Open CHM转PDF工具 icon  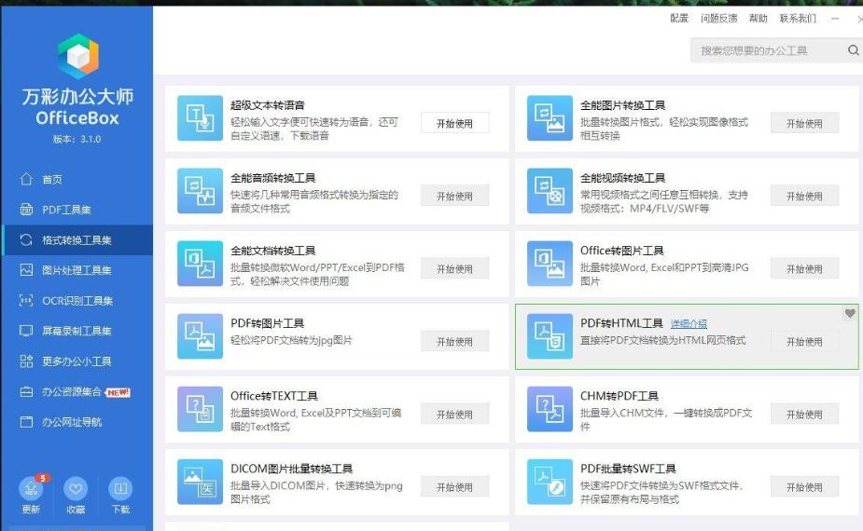(550, 409)
